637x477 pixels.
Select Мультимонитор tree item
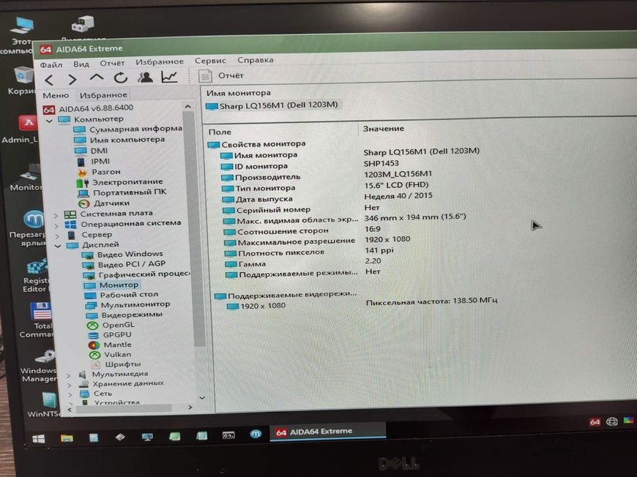(135, 304)
